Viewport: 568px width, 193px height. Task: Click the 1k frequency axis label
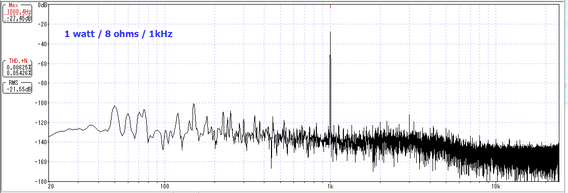(330, 186)
